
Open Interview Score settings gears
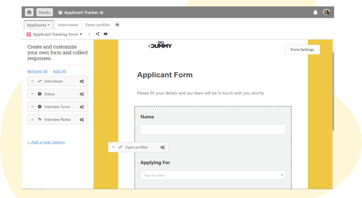(82, 107)
